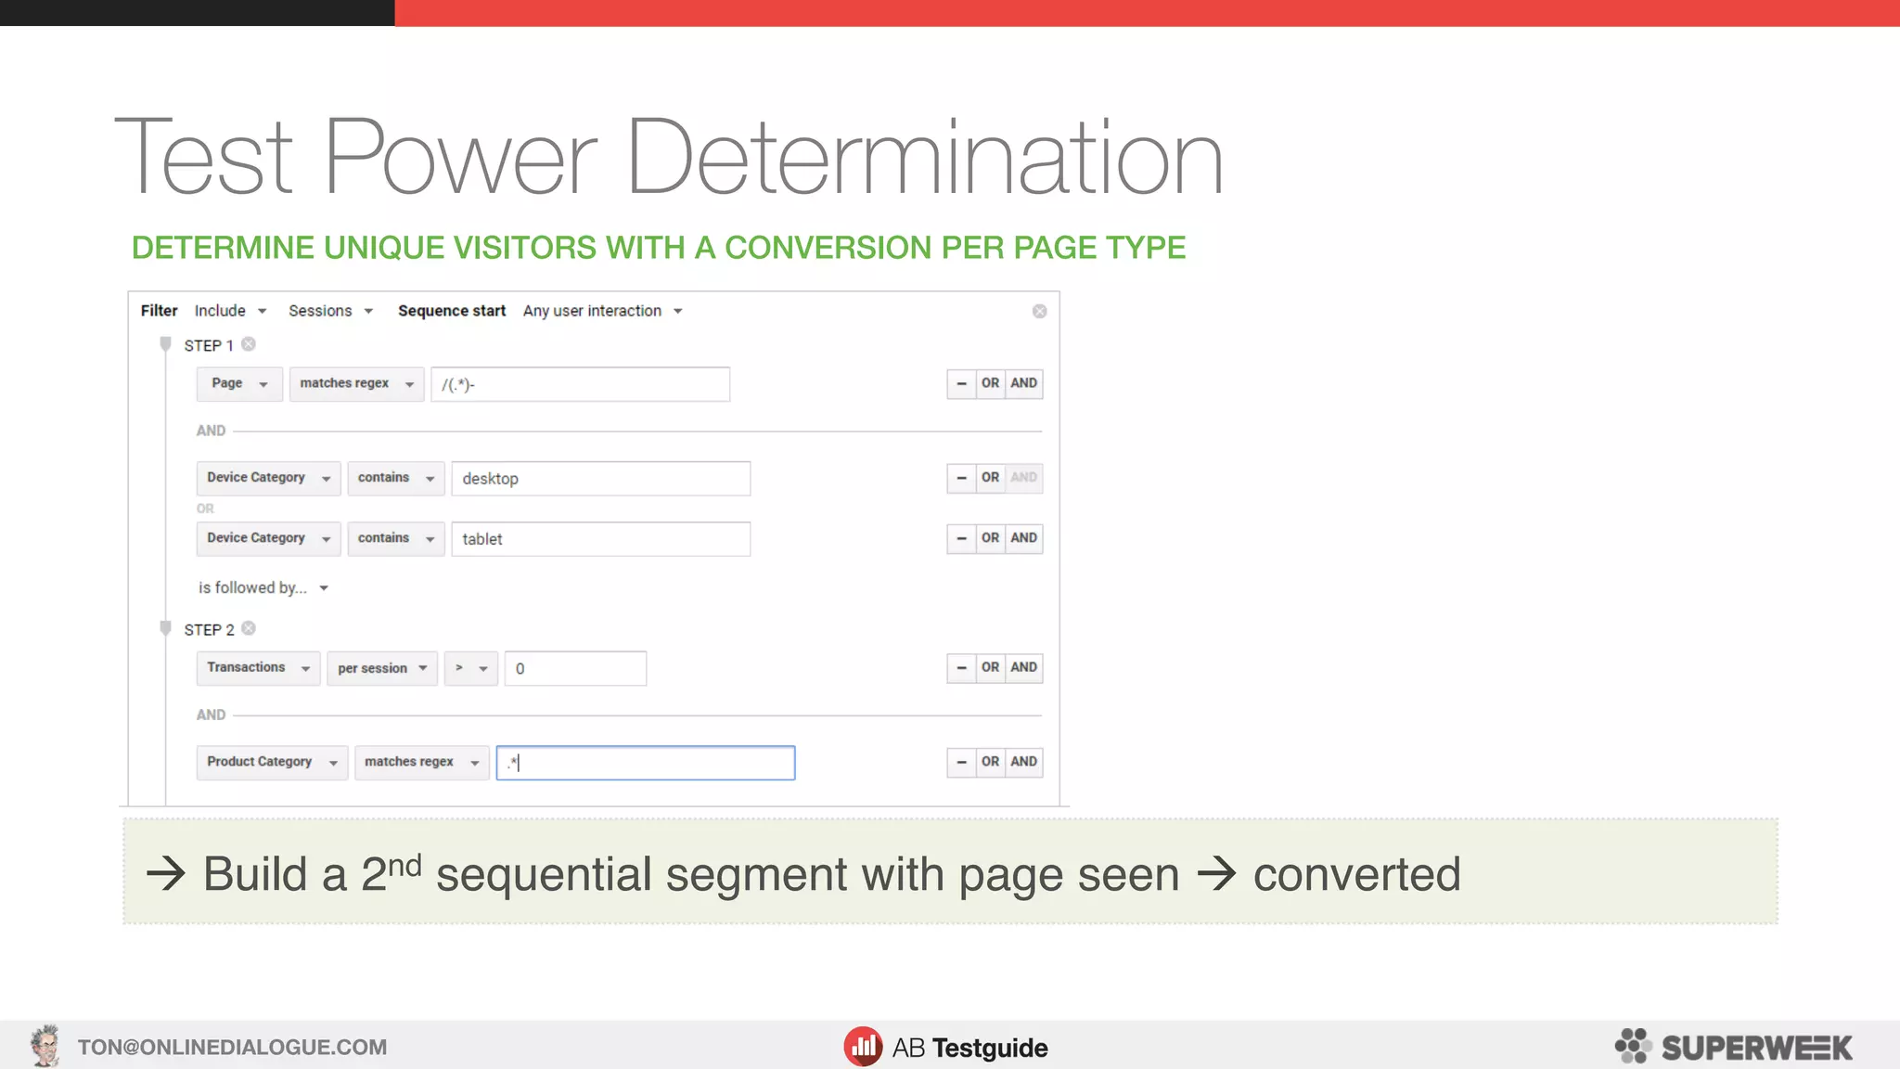
Task: Click AND on the Page regex row
Action: coord(1023,383)
